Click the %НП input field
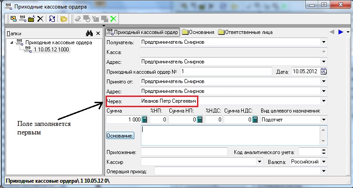This screenshot has width=353, height=188. 158,119
